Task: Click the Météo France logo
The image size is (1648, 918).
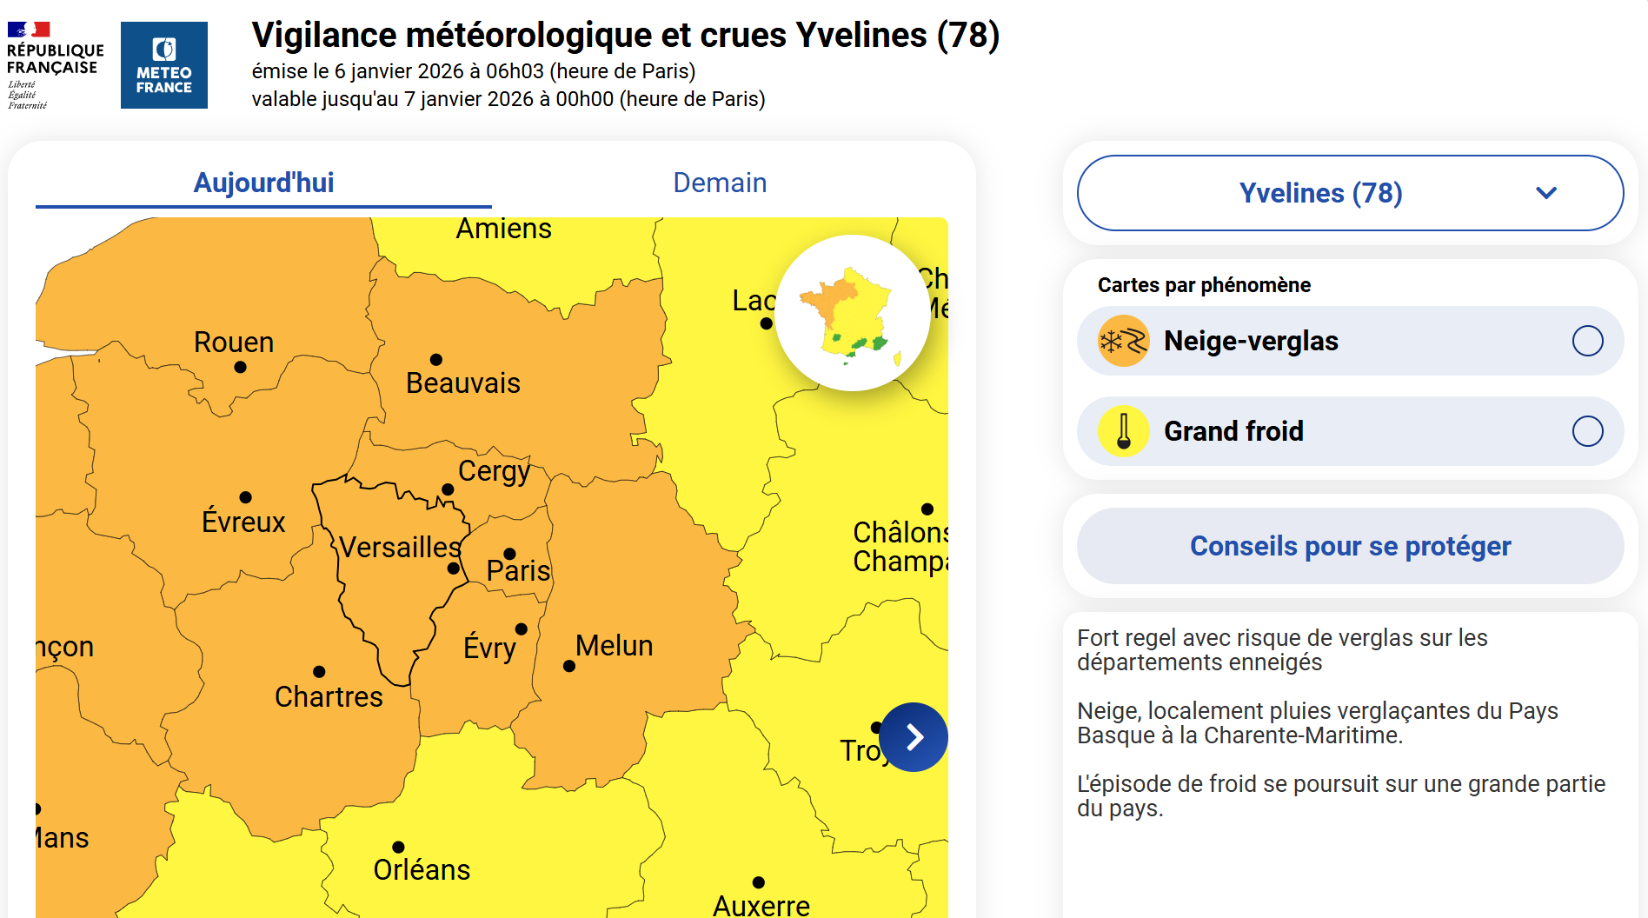Action: [x=163, y=65]
